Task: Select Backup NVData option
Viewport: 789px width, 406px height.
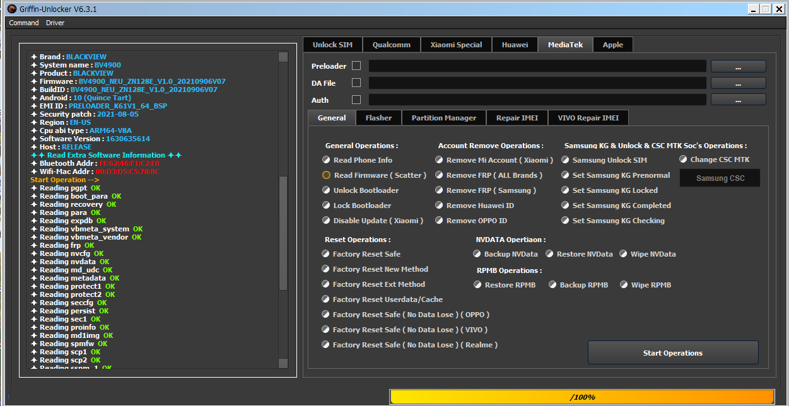Action: pyautogui.click(x=477, y=254)
